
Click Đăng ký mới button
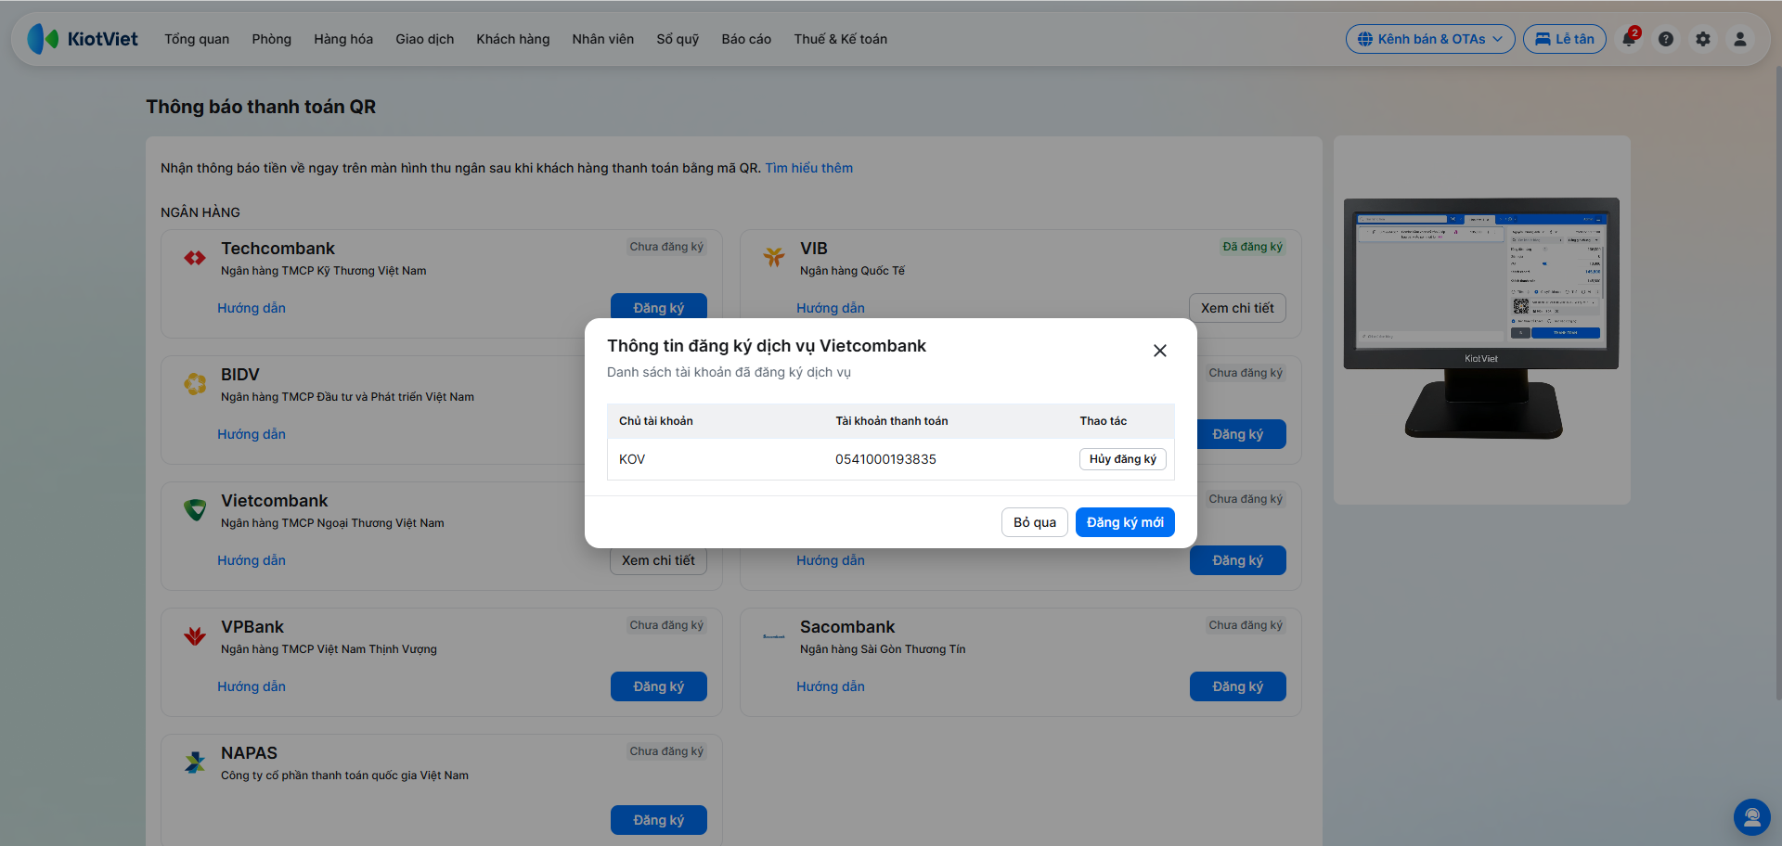point(1125,522)
